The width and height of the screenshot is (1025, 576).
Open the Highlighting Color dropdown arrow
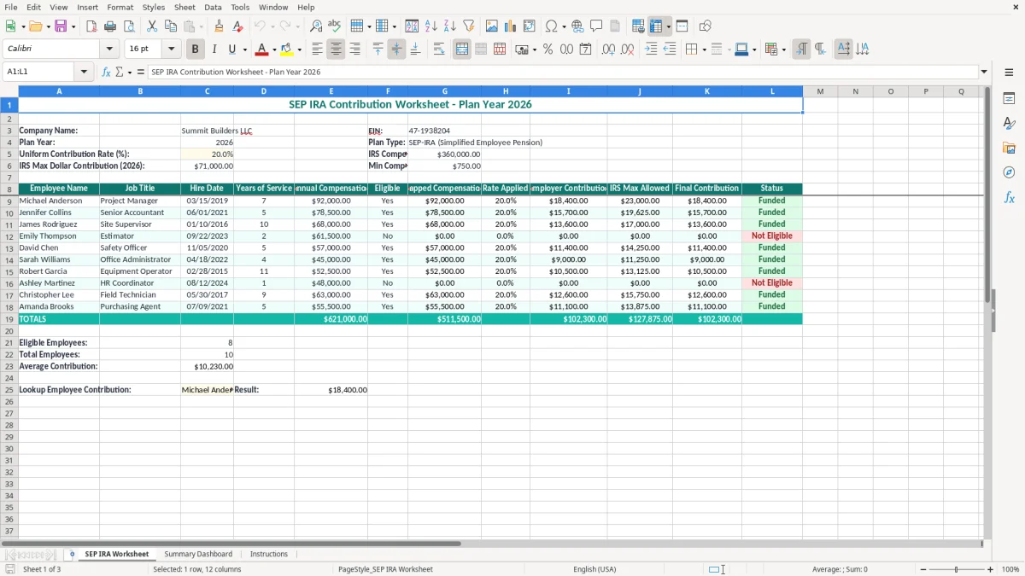(x=299, y=49)
